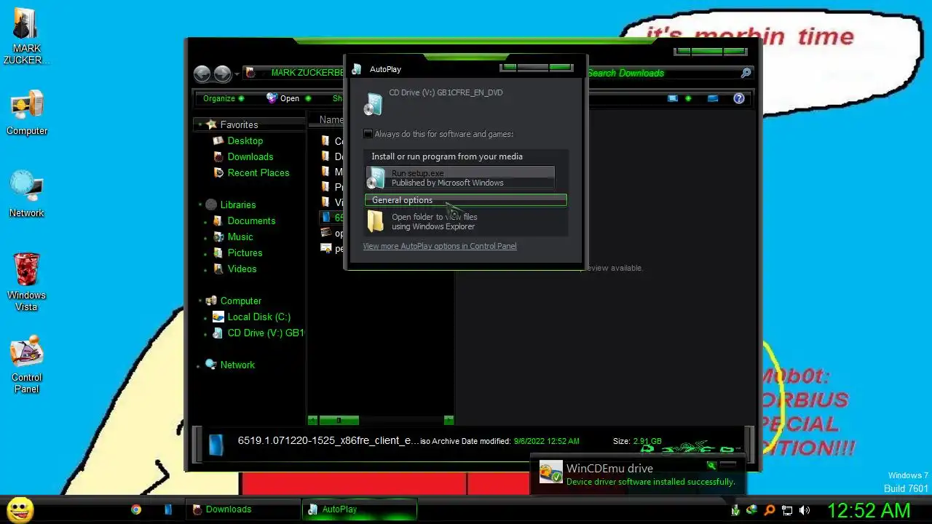Choose Run setup.exe option
932x524 pixels.
coord(460,178)
